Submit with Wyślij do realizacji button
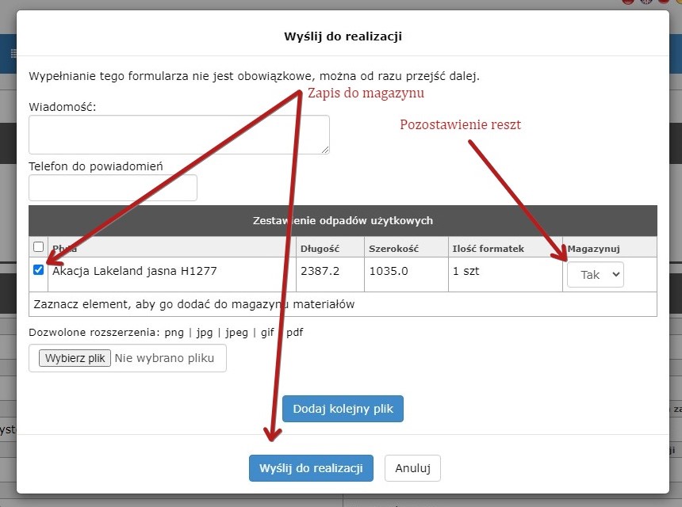Viewport: 682px width, 507px height. tap(311, 468)
